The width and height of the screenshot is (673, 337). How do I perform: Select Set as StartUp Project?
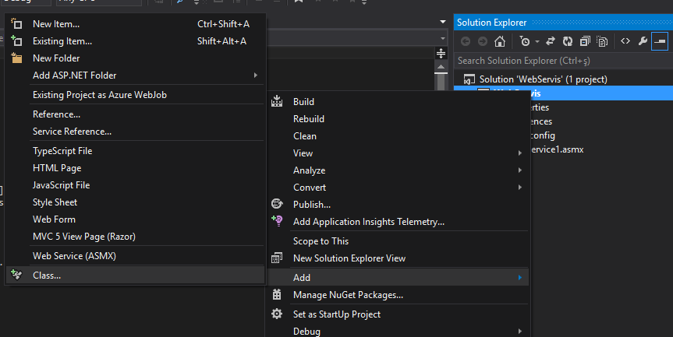pyautogui.click(x=398, y=314)
